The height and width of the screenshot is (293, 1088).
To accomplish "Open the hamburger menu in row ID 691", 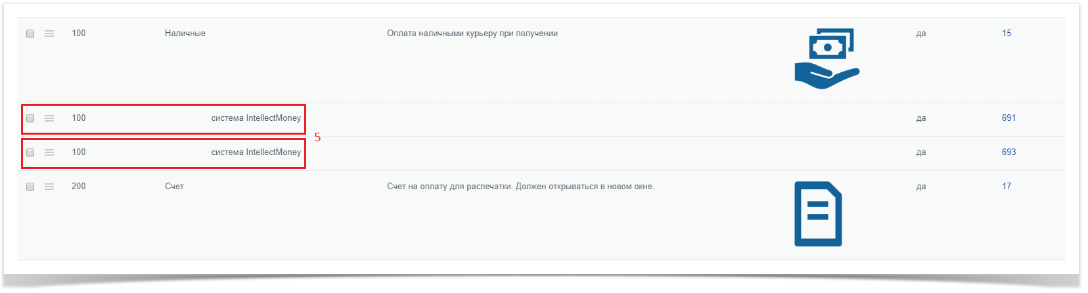I will [49, 118].
